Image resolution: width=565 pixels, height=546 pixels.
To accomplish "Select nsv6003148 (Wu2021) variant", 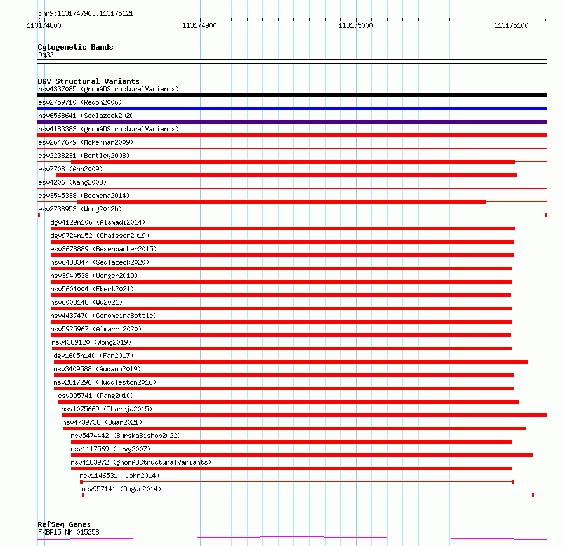I will point(281,309).
